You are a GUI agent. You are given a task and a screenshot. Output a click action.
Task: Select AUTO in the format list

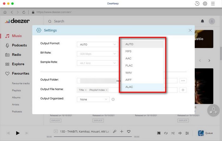tap(142, 44)
